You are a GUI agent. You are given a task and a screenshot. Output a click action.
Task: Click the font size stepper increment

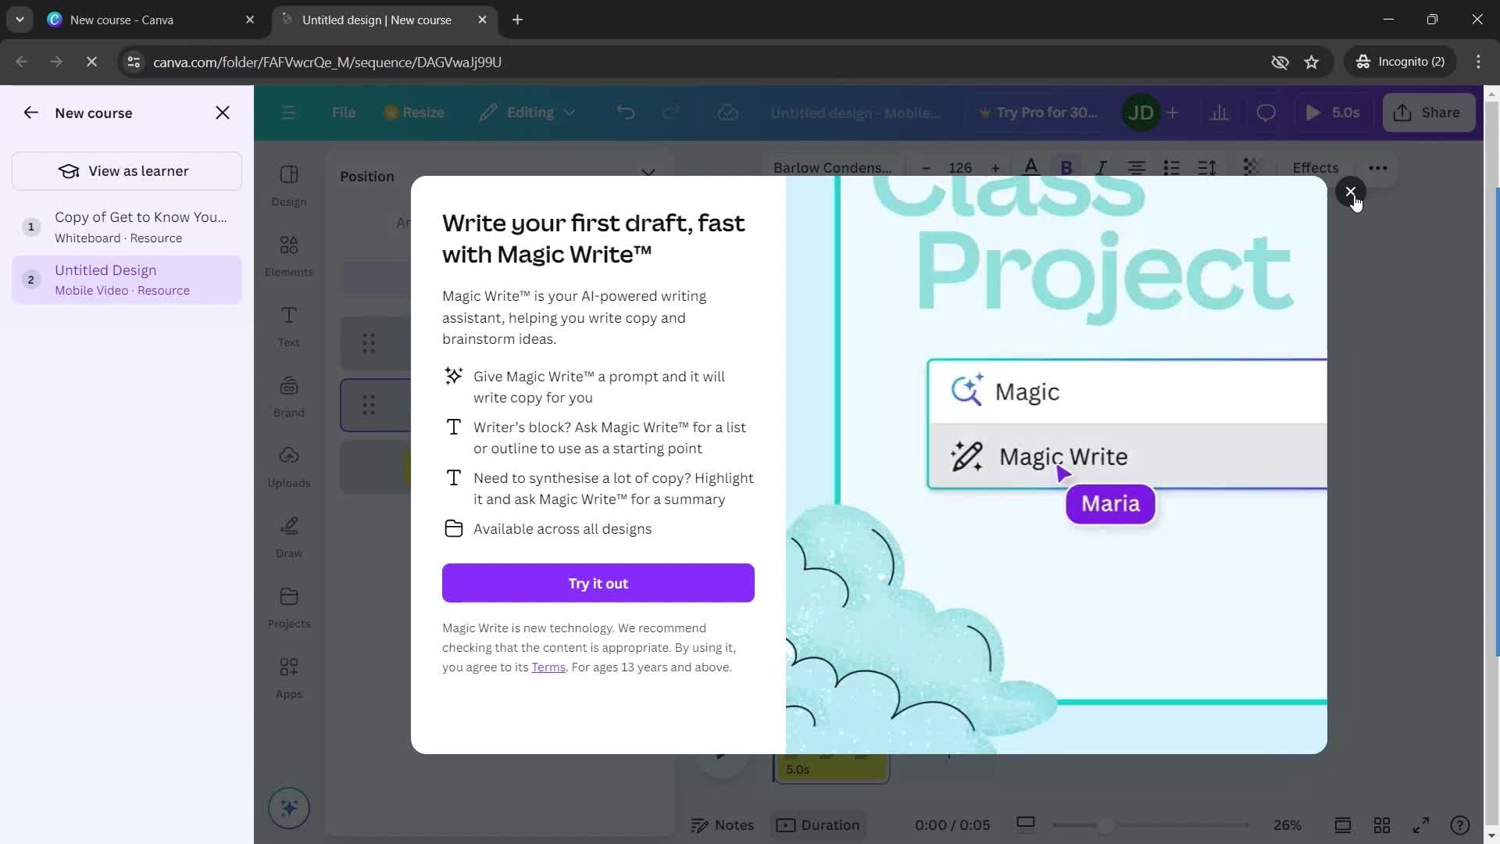[995, 167]
